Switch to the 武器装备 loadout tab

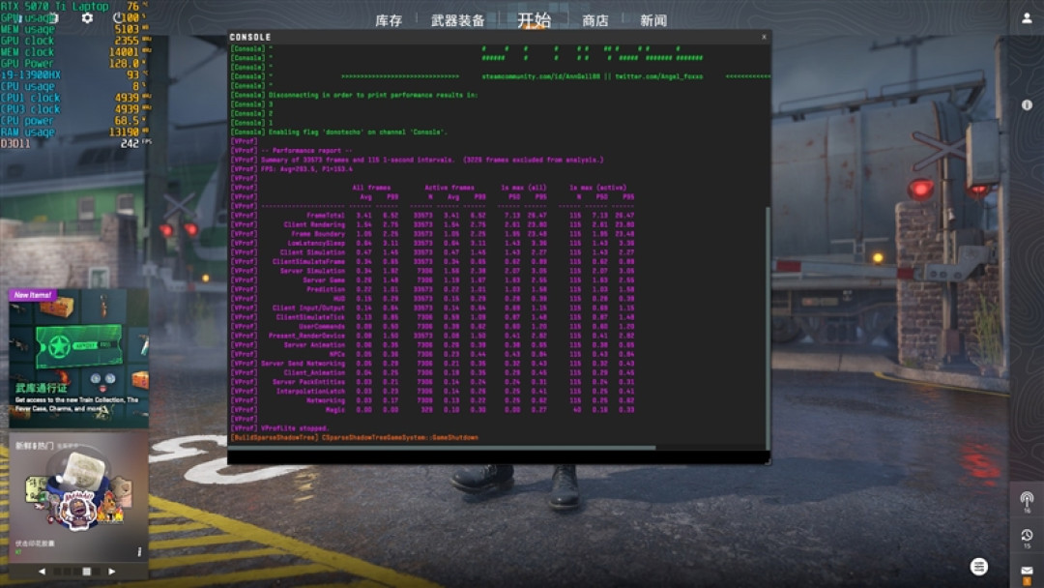coord(457,20)
